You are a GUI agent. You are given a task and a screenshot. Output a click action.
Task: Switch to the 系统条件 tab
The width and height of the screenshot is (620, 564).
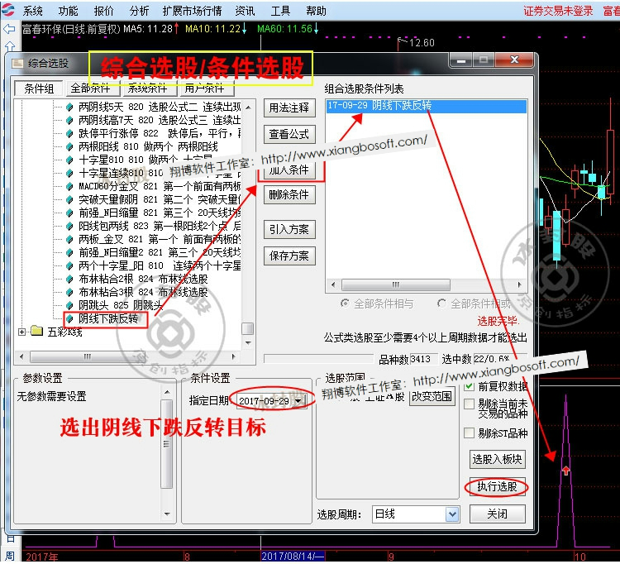coord(150,88)
